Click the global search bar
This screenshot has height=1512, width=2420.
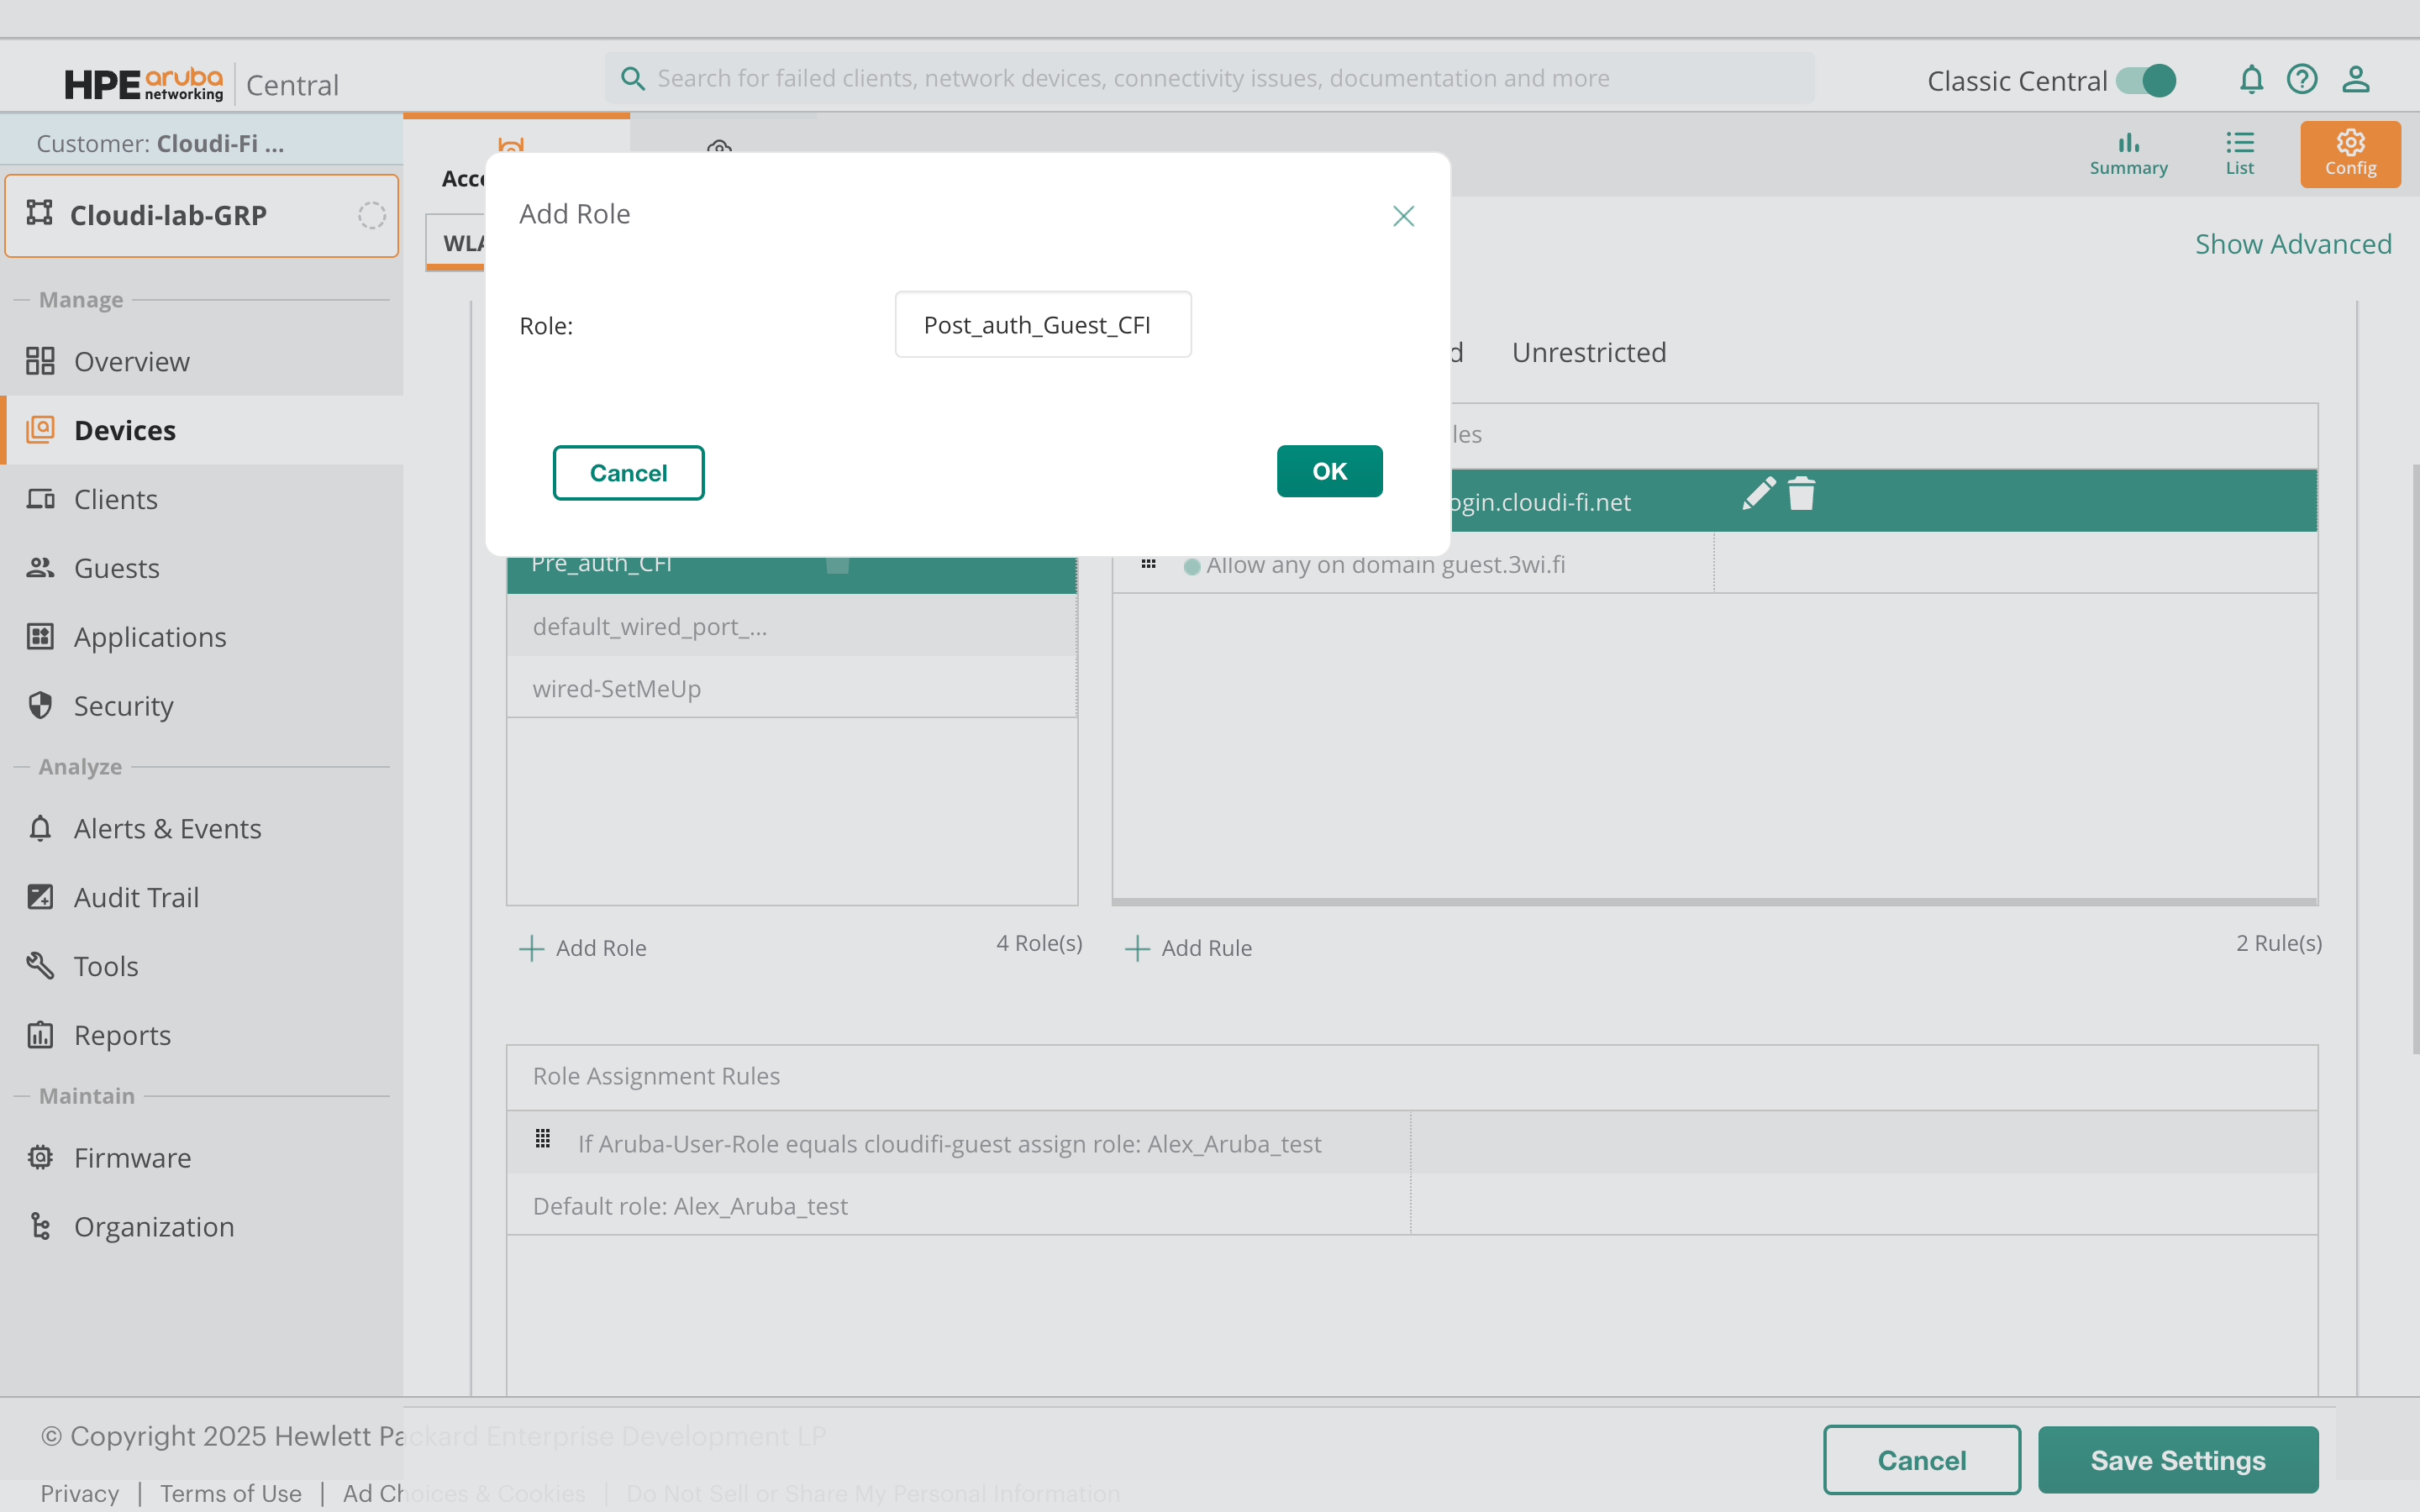(1210, 78)
